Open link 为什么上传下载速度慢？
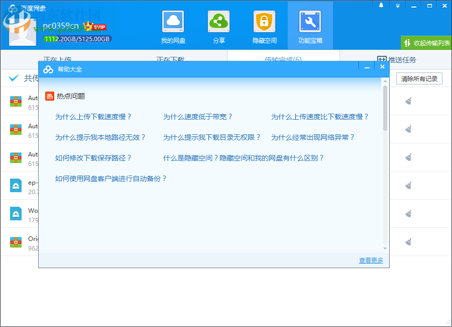This screenshot has height=327, width=452. point(93,117)
